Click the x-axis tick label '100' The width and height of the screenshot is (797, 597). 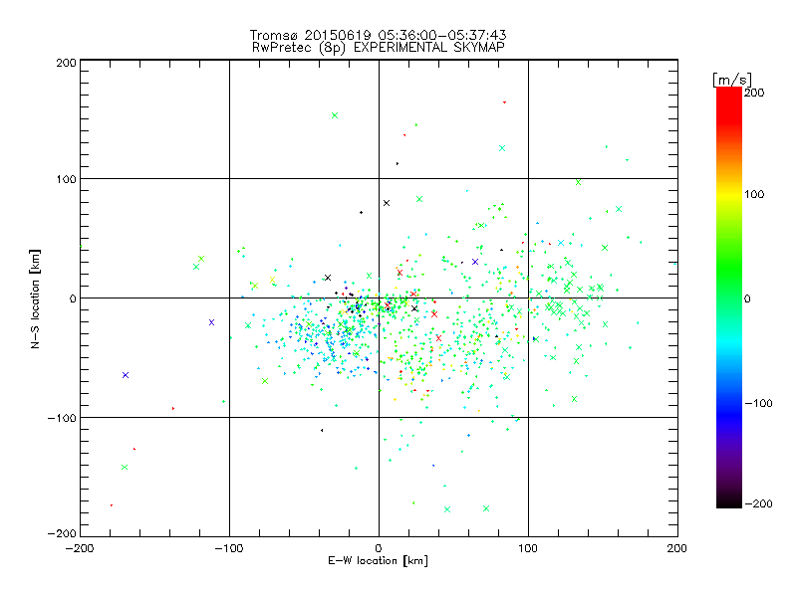528,548
